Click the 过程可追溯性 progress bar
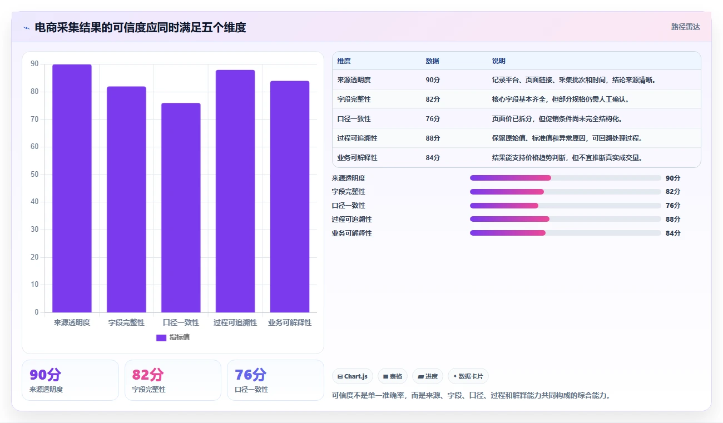Screen dimensions: 723x423 coord(565,219)
